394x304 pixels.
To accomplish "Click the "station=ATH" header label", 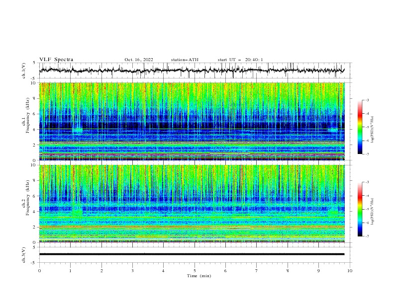I will [185, 60].
